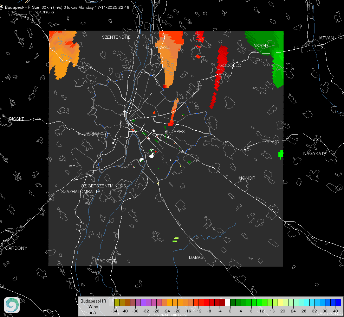The width and height of the screenshot is (344, 317).
Task: Click the GÖDÖLLŐ label
Action: (230, 65)
